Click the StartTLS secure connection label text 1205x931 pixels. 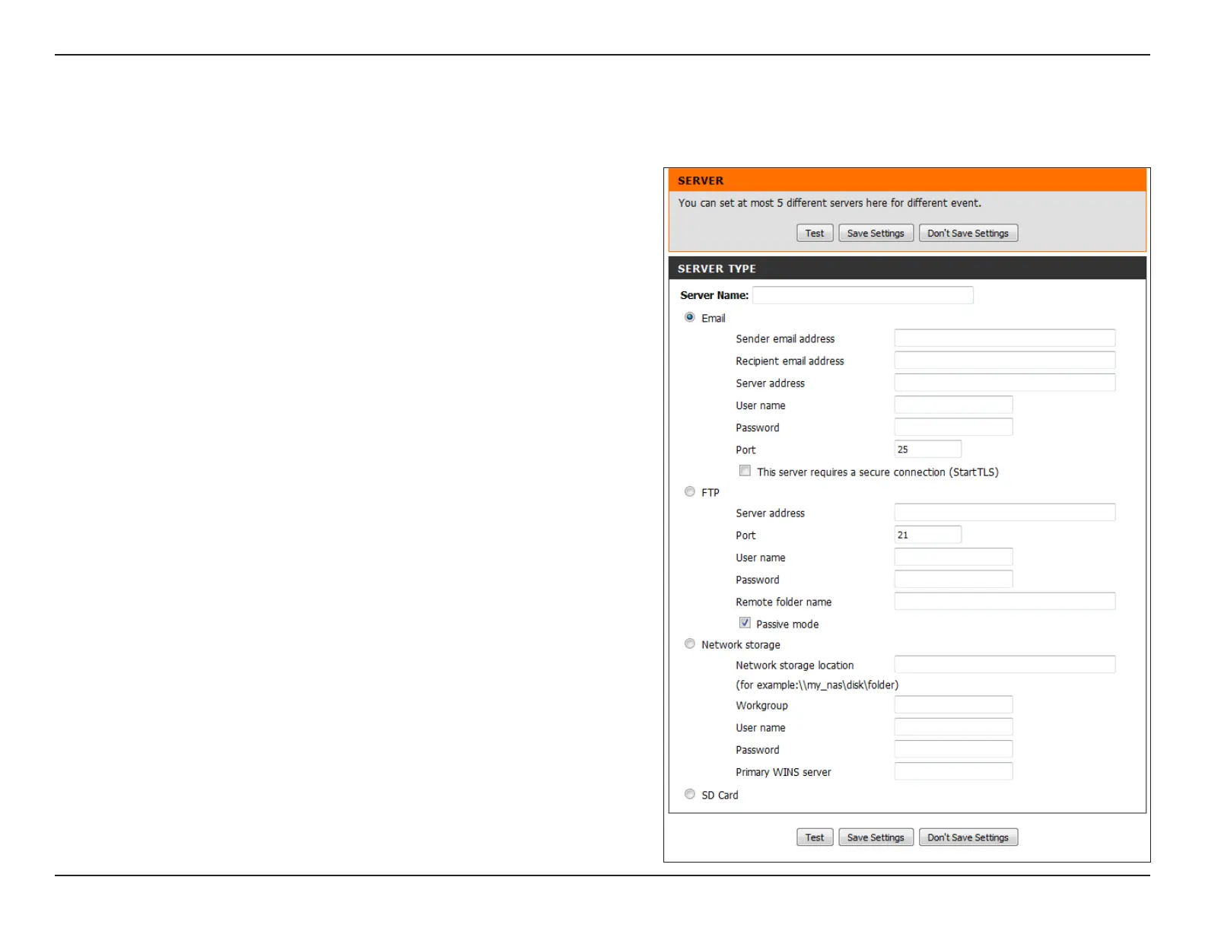pyautogui.click(x=878, y=472)
